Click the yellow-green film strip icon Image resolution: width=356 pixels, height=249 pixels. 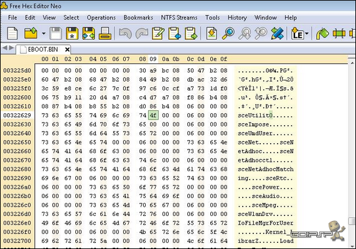point(339,34)
